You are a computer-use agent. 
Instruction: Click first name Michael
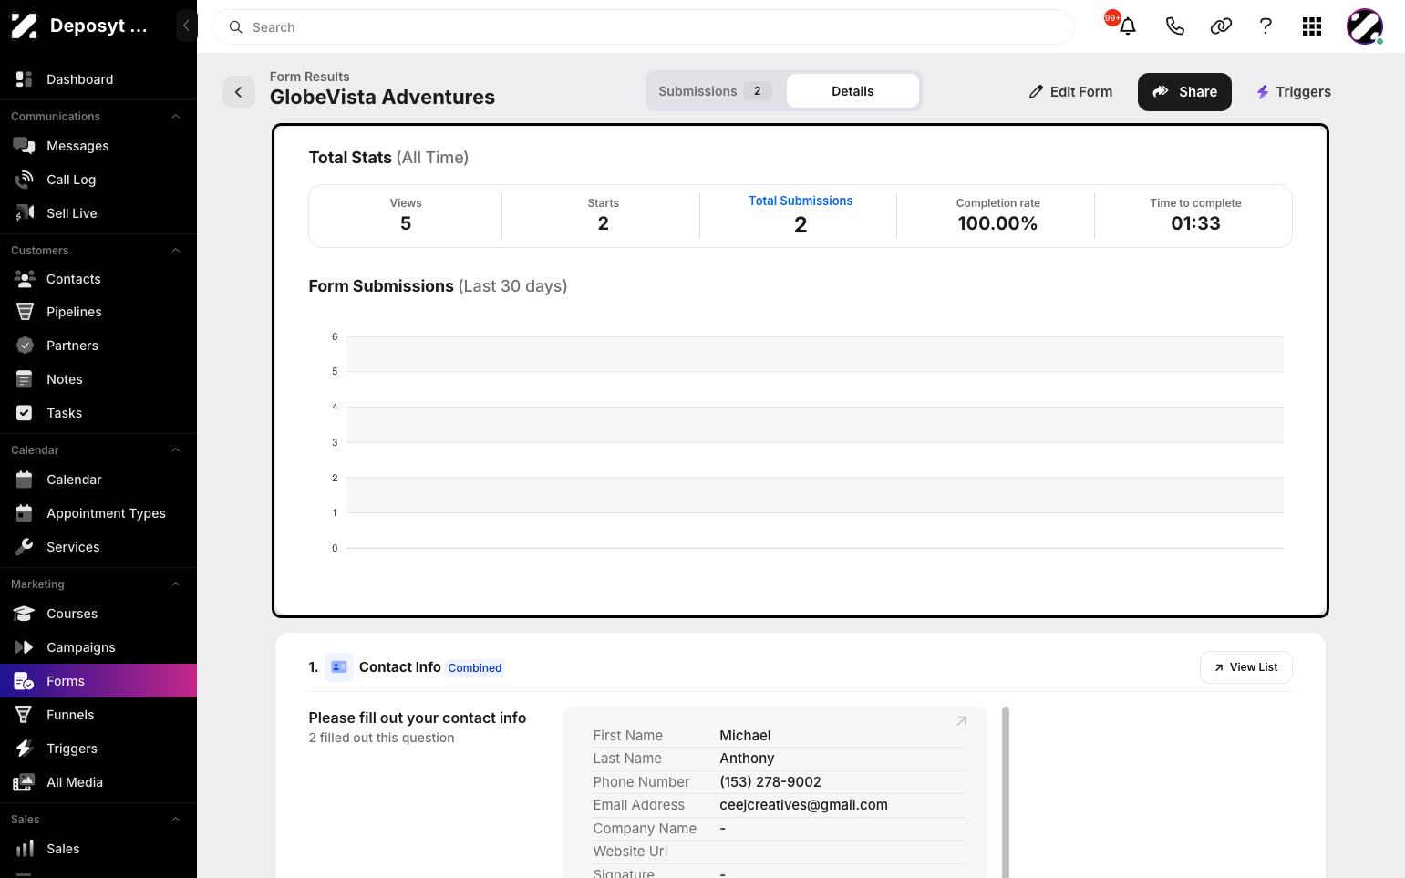click(x=745, y=736)
